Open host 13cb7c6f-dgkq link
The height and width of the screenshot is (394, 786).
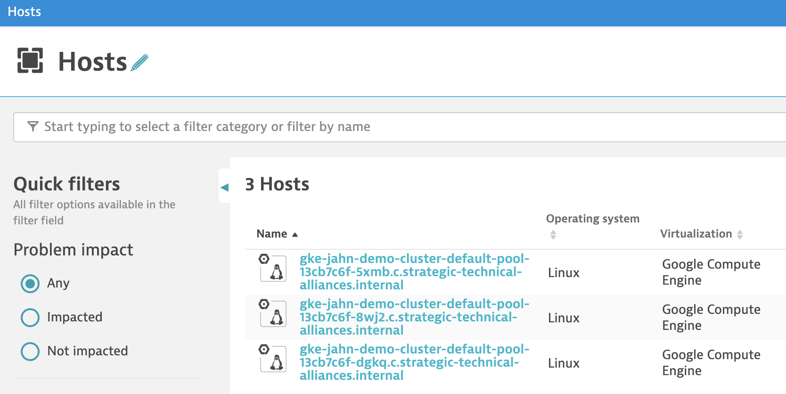pos(415,362)
